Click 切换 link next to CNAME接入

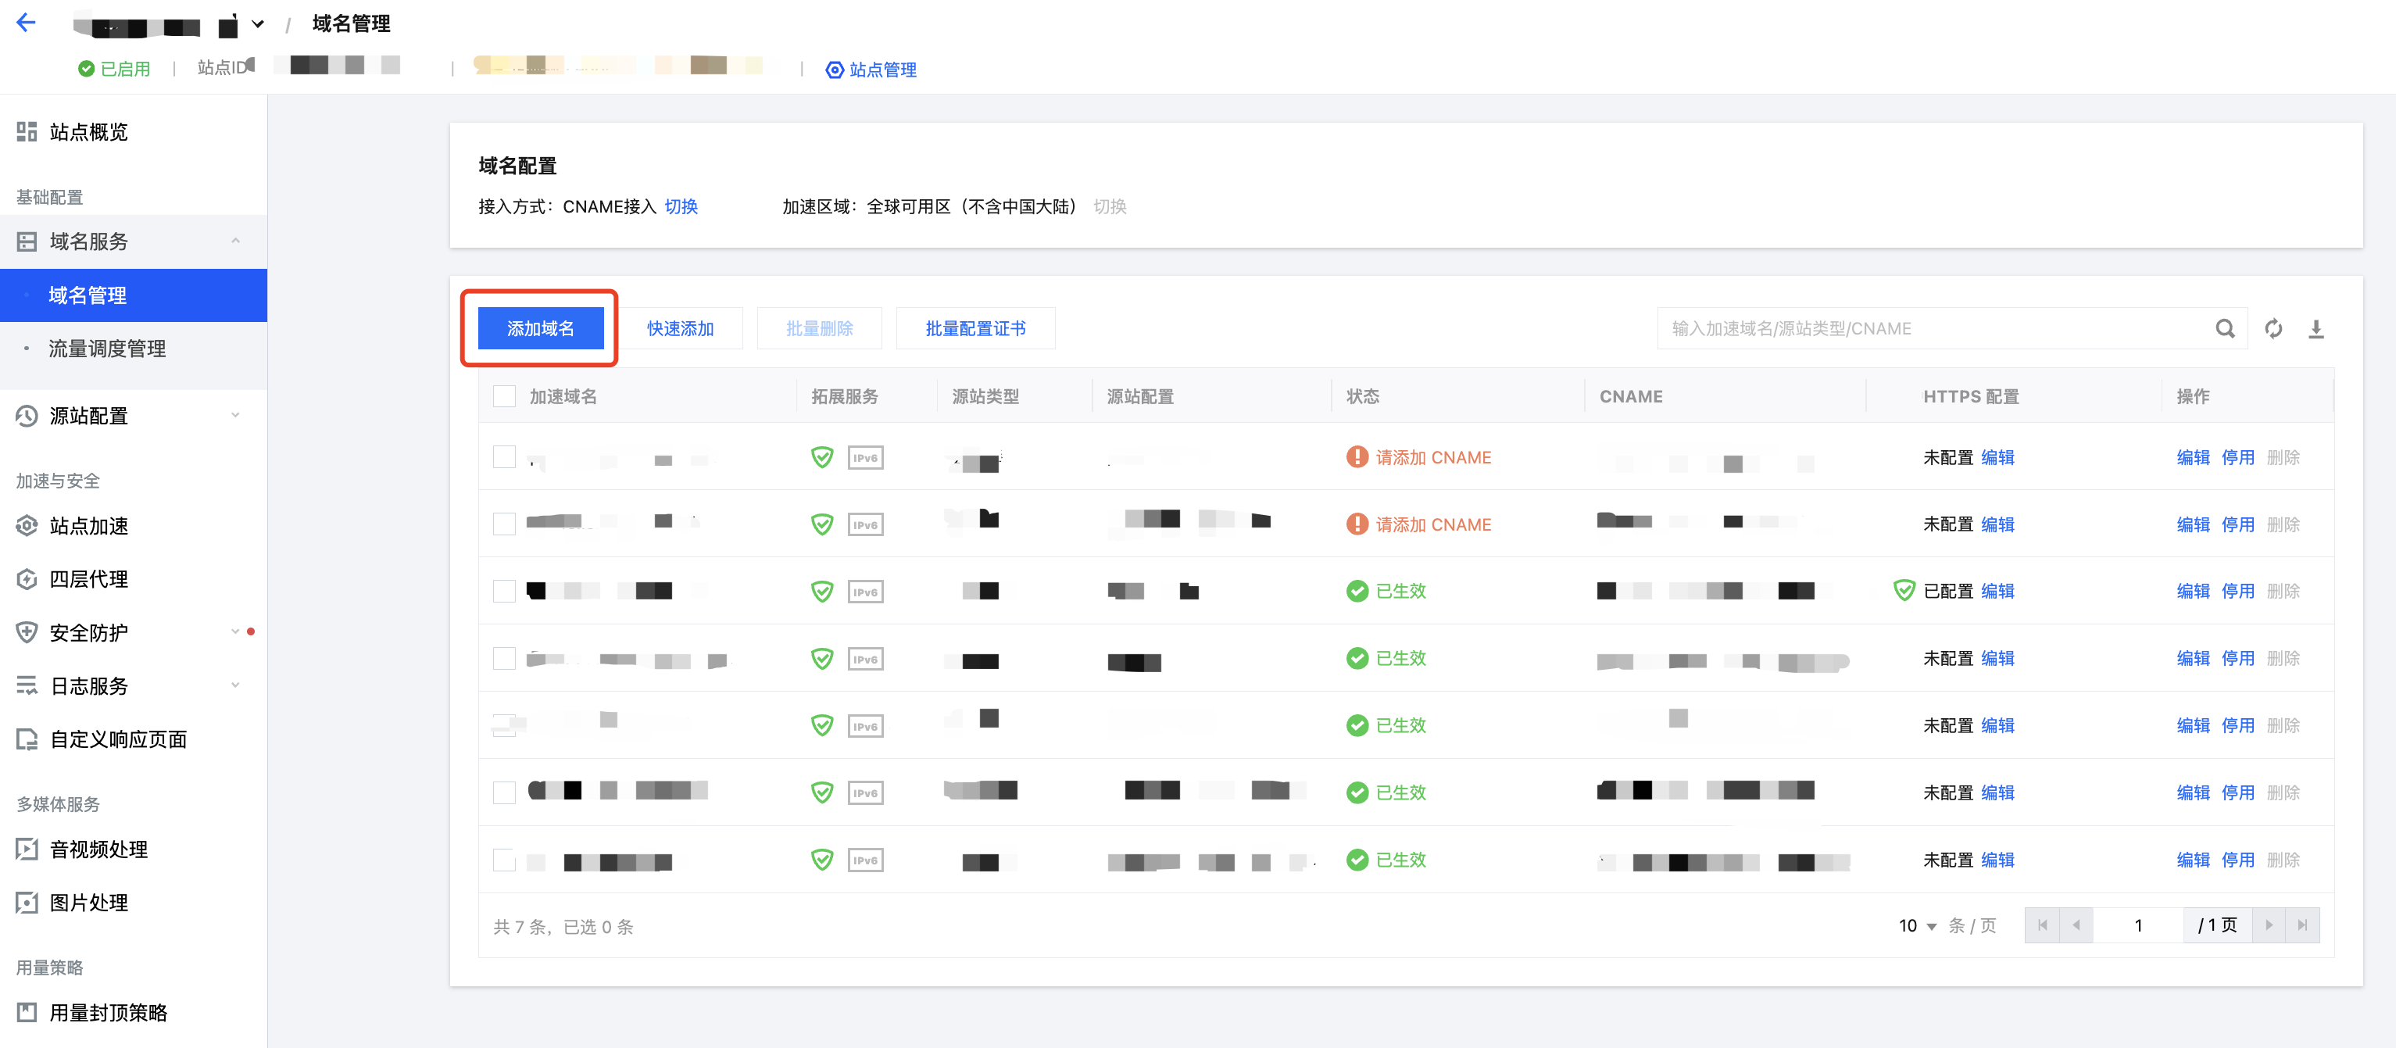pos(681,206)
